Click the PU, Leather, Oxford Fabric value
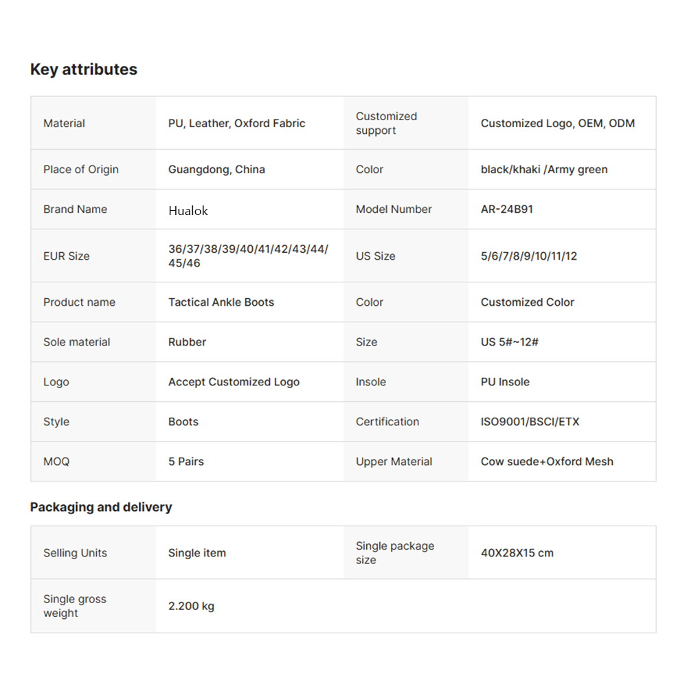The height and width of the screenshot is (687, 687). point(237,124)
